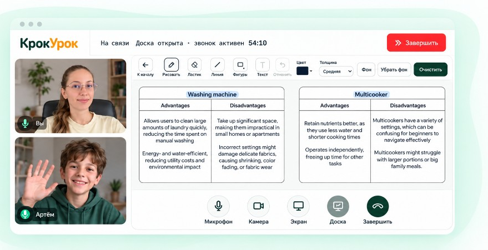Toggle Экран screen sharing
Viewport: 488px width, 250px height.
point(299,206)
